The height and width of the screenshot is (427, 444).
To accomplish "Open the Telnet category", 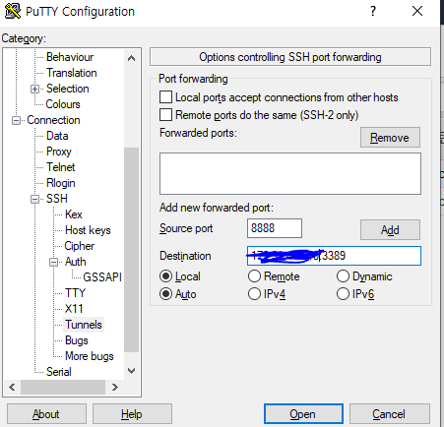I will coord(61,167).
